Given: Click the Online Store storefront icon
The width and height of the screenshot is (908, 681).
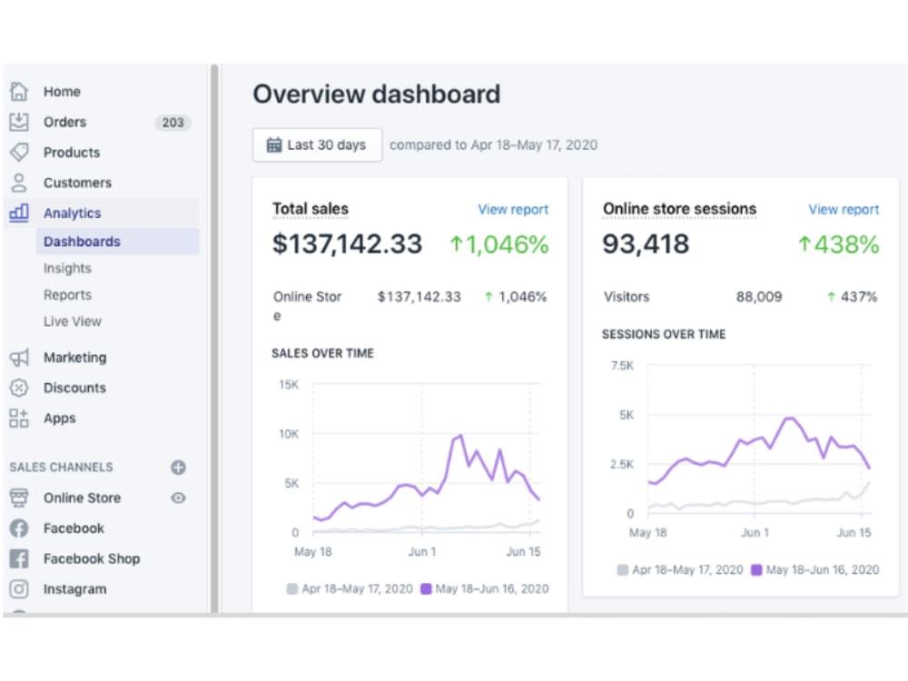Looking at the screenshot, I should point(18,498).
